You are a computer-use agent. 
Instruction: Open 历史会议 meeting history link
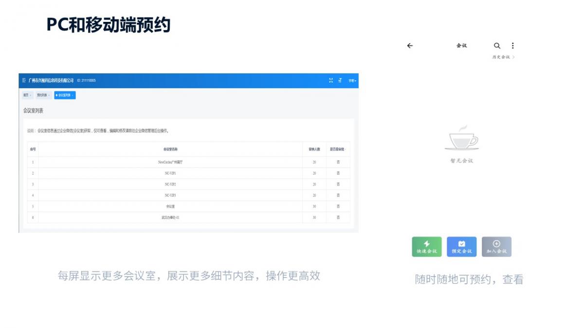coord(503,57)
